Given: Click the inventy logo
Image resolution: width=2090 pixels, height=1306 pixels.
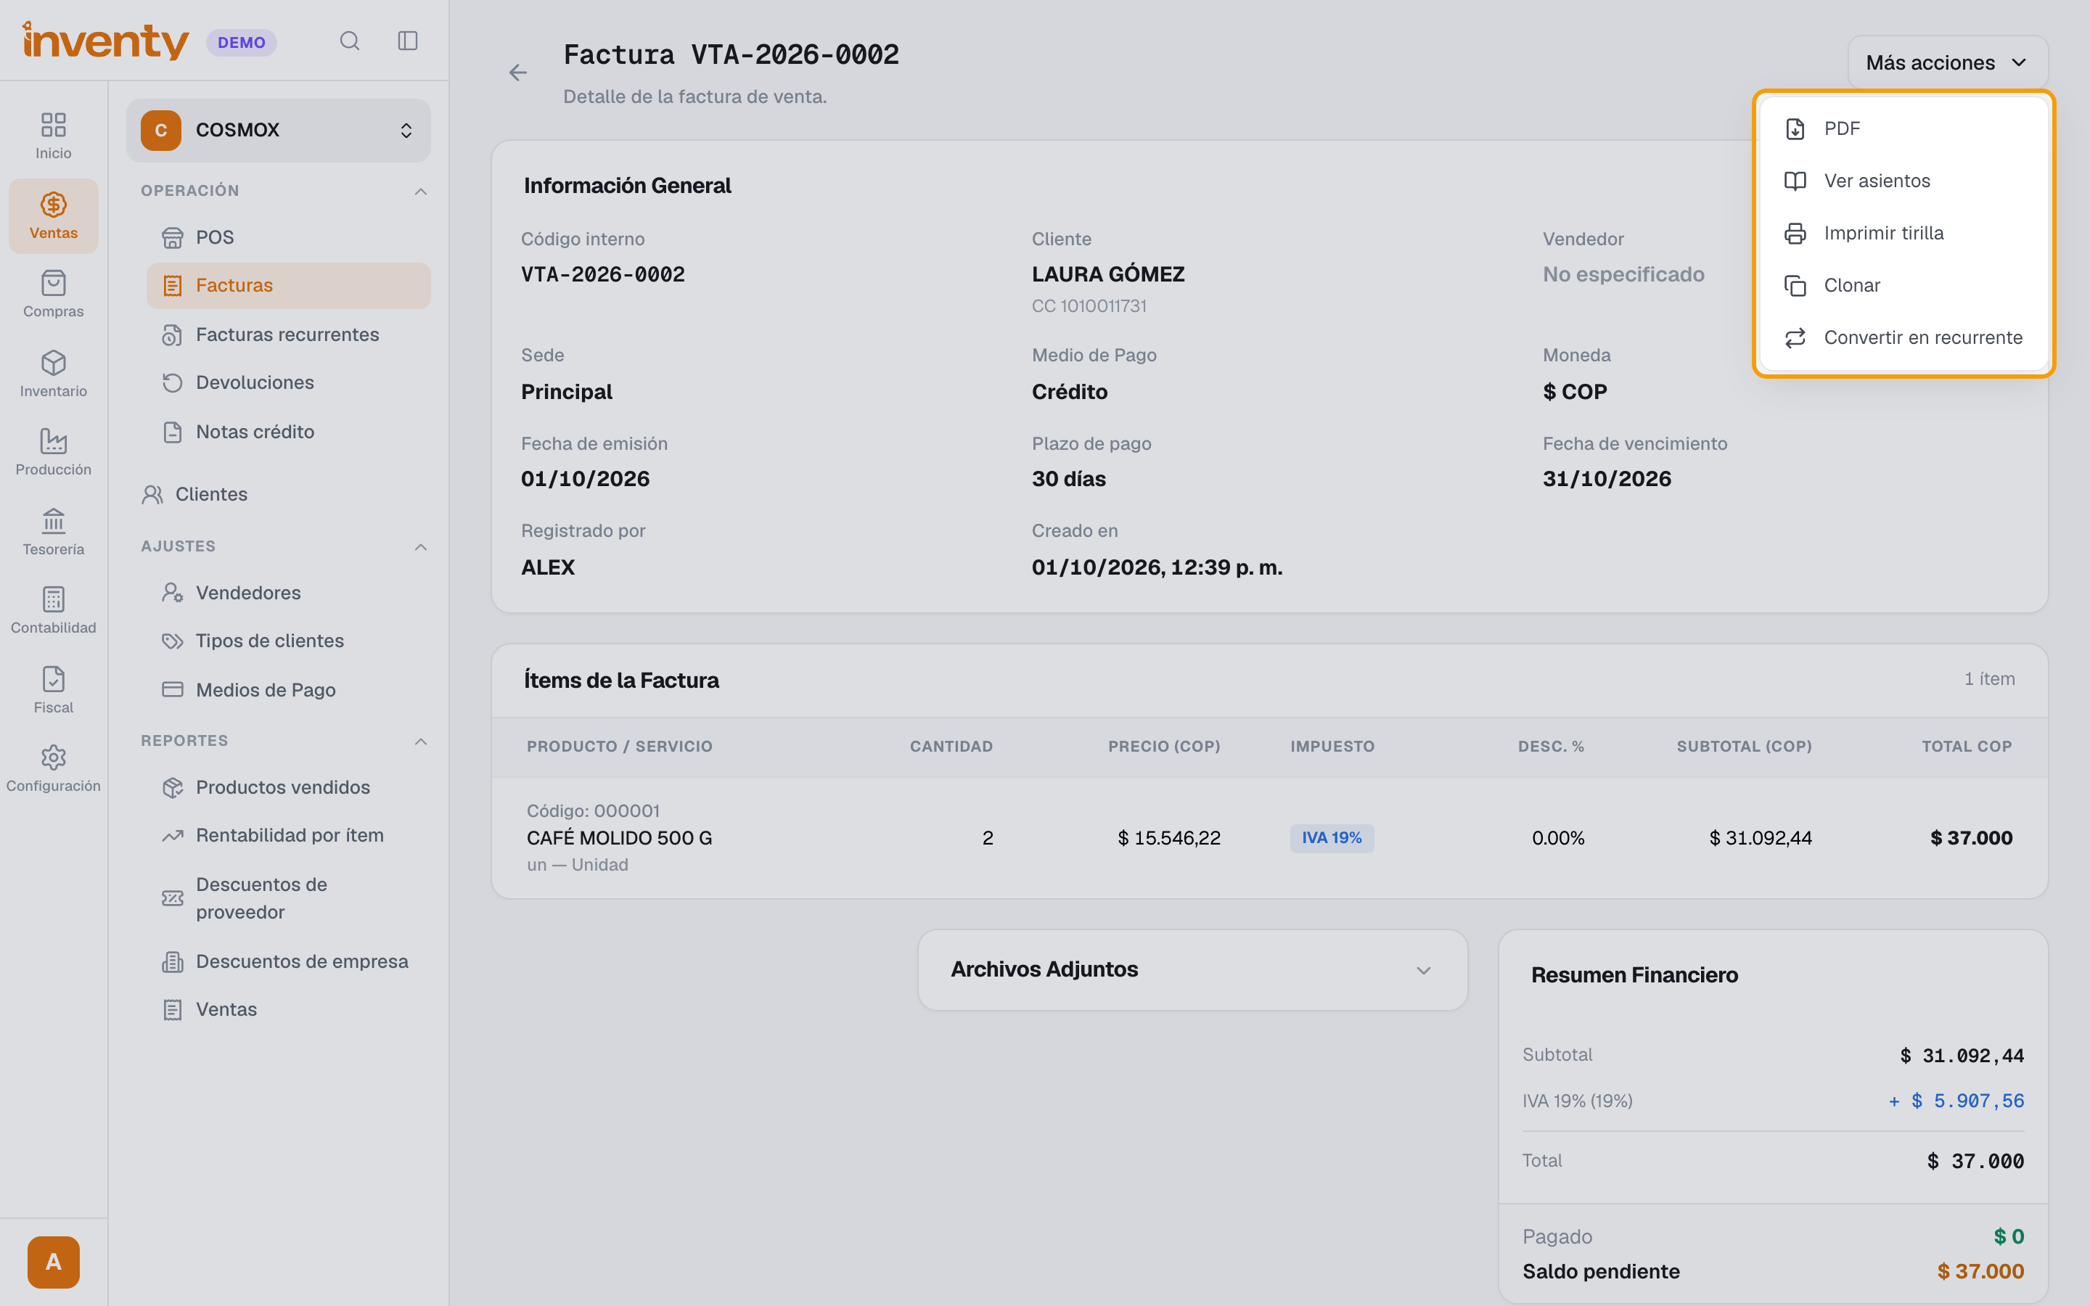Looking at the screenshot, I should click(x=105, y=41).
